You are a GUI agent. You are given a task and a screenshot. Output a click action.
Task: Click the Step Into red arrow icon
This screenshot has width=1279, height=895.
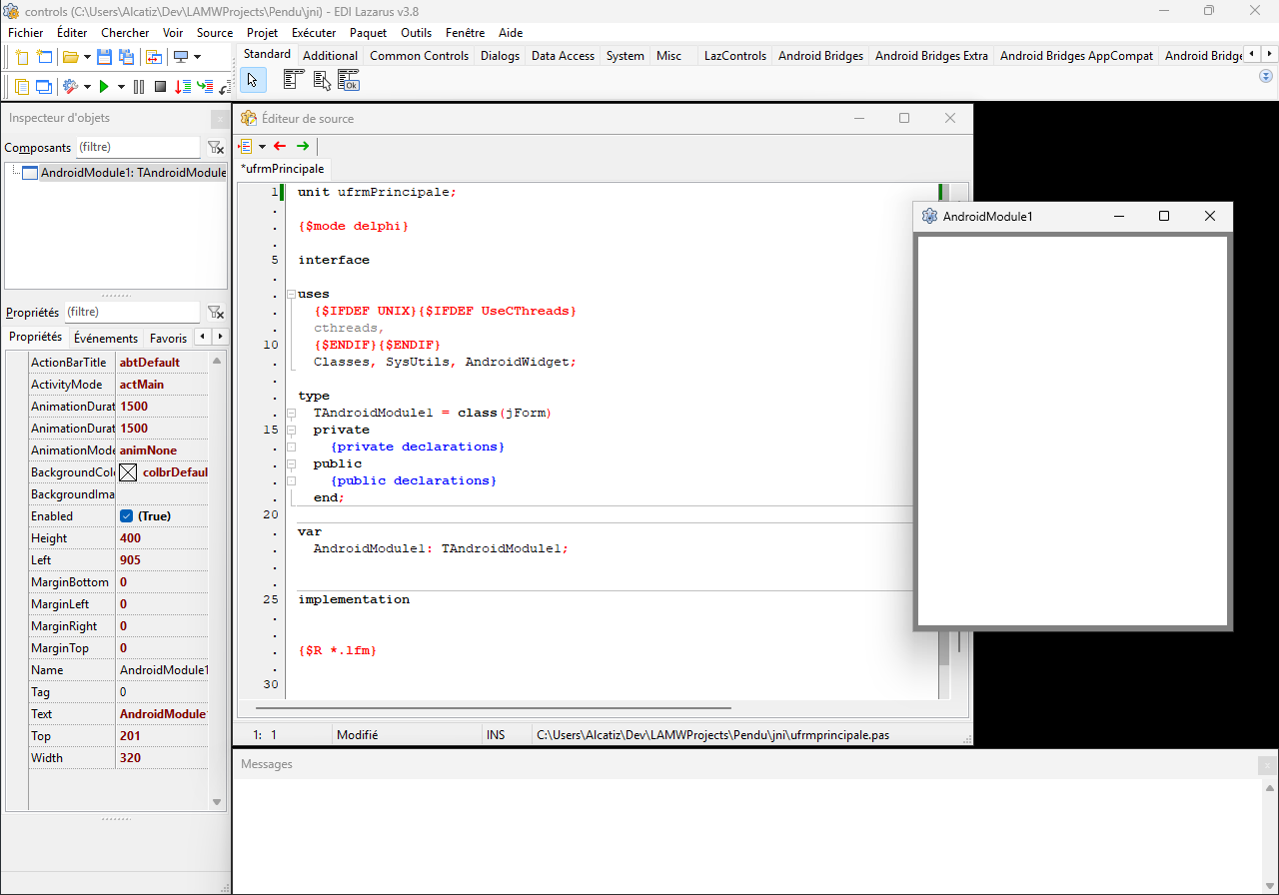[x=183, y=87]
